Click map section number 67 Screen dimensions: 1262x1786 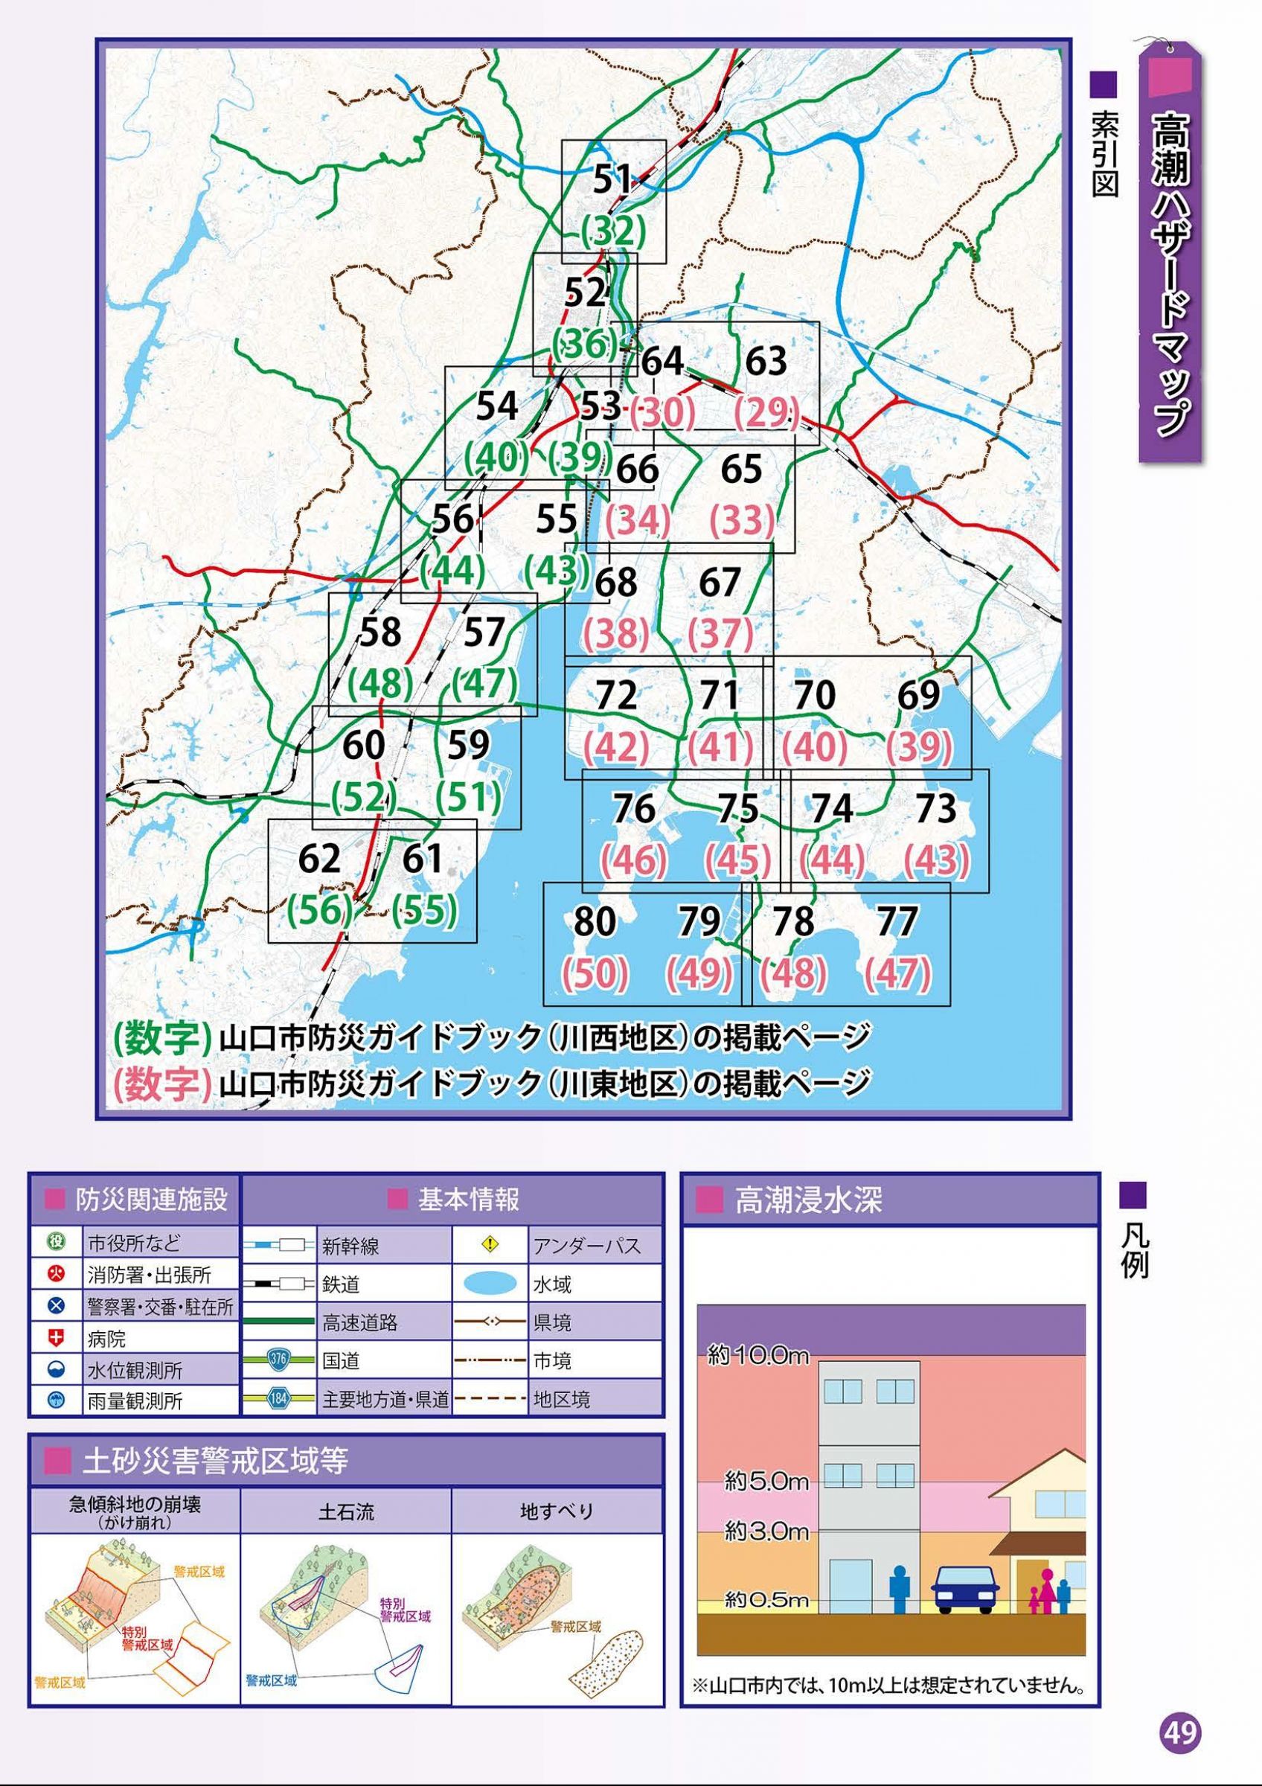(x=720, y=583)
